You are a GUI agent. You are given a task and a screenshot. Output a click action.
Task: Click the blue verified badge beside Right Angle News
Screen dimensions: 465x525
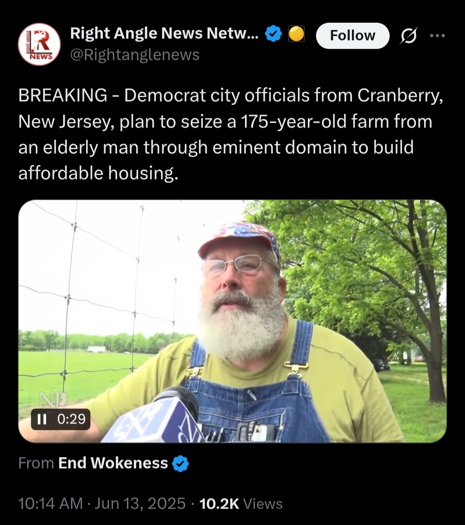tap(273, 34)
